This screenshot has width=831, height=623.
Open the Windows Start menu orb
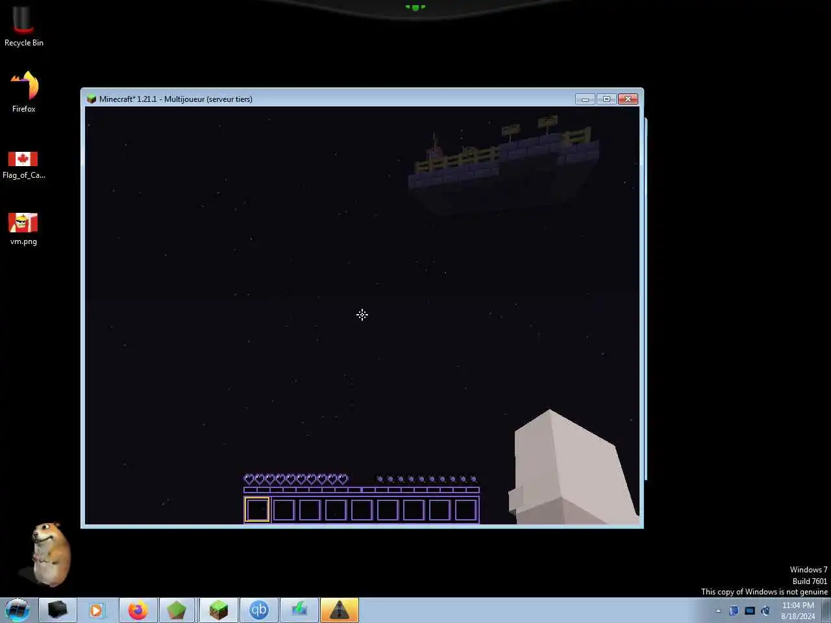tap(18, 610)
